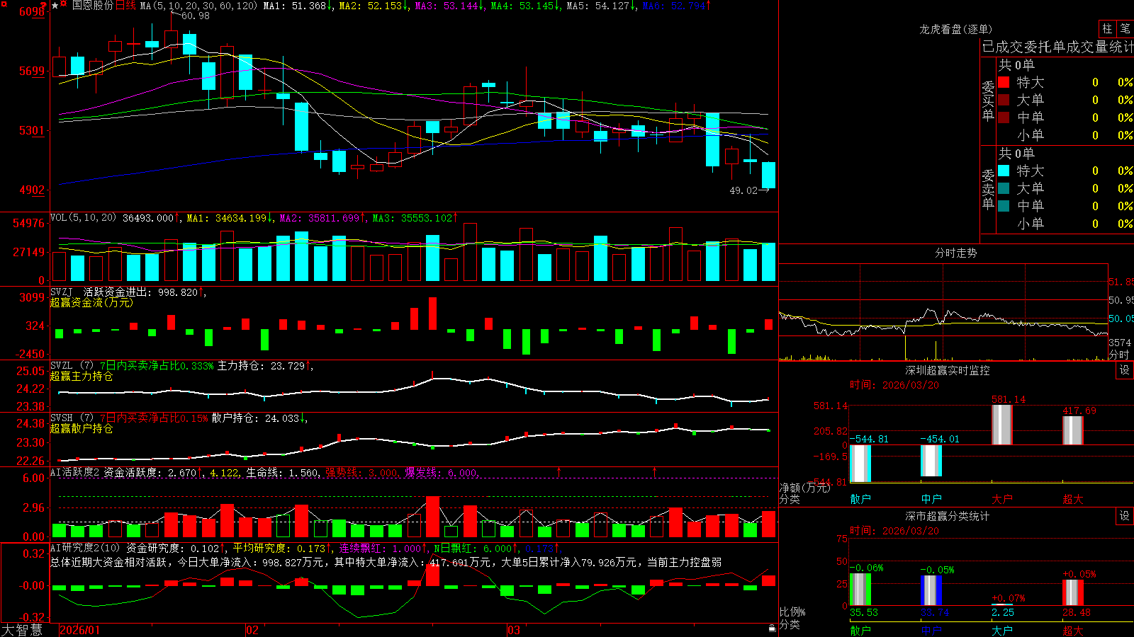Viewport: 1134px width, 637px height.
Task: Click the 散户 bar showing -544.81
Action: click(x=860, y=464)
